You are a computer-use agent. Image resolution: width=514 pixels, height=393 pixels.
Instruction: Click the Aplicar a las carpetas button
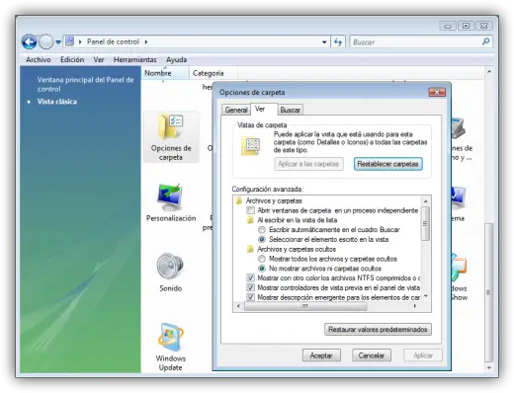(x=308, y=164)
